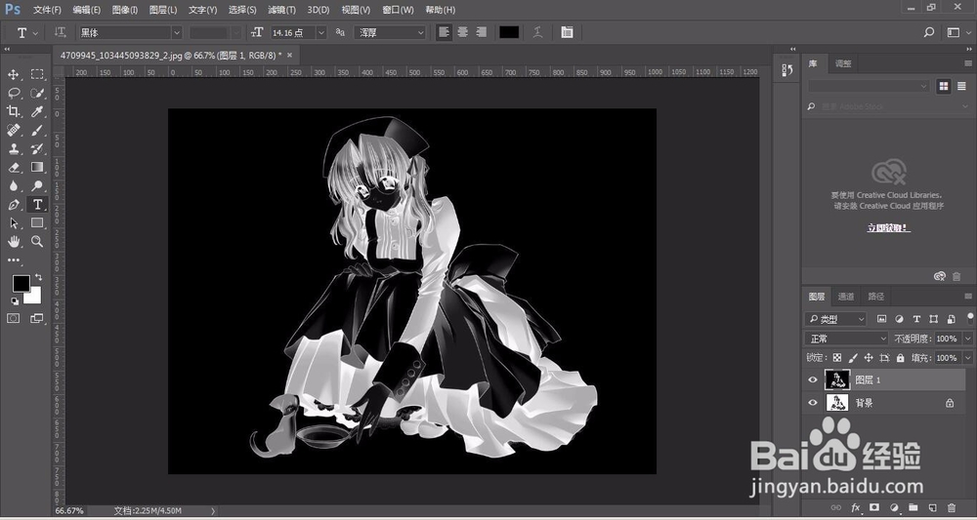Select the Spot Healing Brush tool

pyautogui.click(x=13, y=130)
